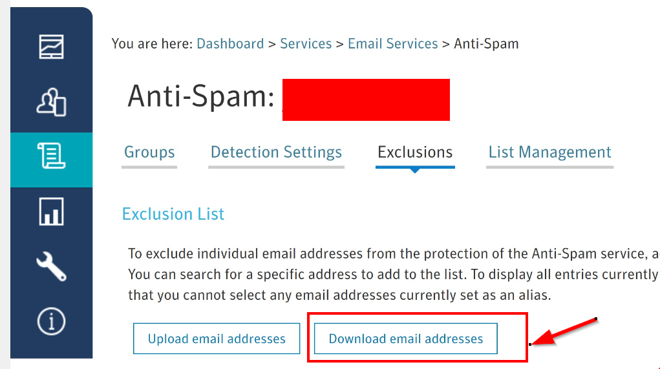Select the highlighted scroll document sidebar icon

point(51,156)
